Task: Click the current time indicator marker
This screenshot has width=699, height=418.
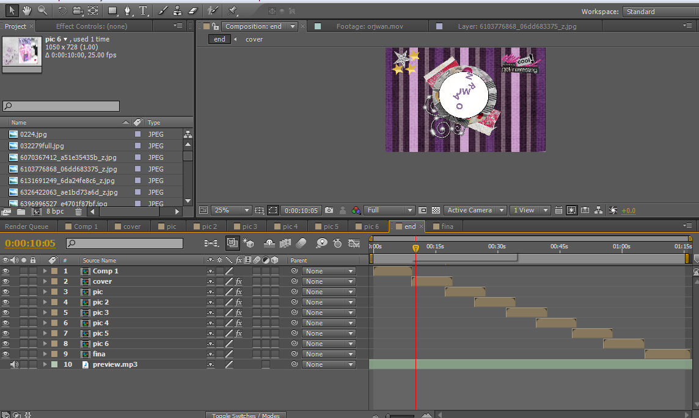Action: coord(415,248)
